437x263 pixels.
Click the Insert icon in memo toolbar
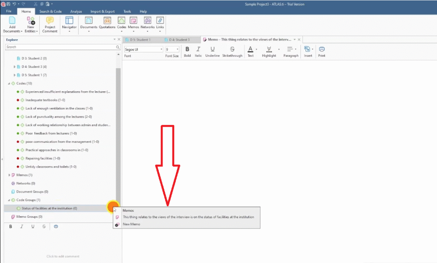[307, 49]
